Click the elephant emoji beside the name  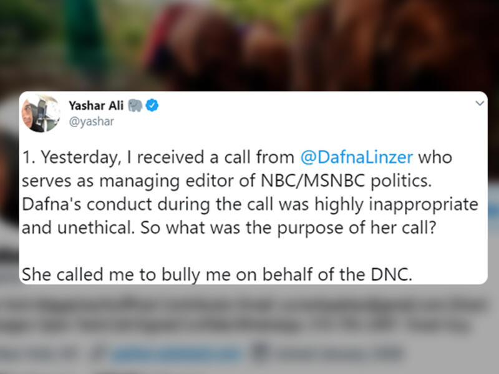pos(135,105)
